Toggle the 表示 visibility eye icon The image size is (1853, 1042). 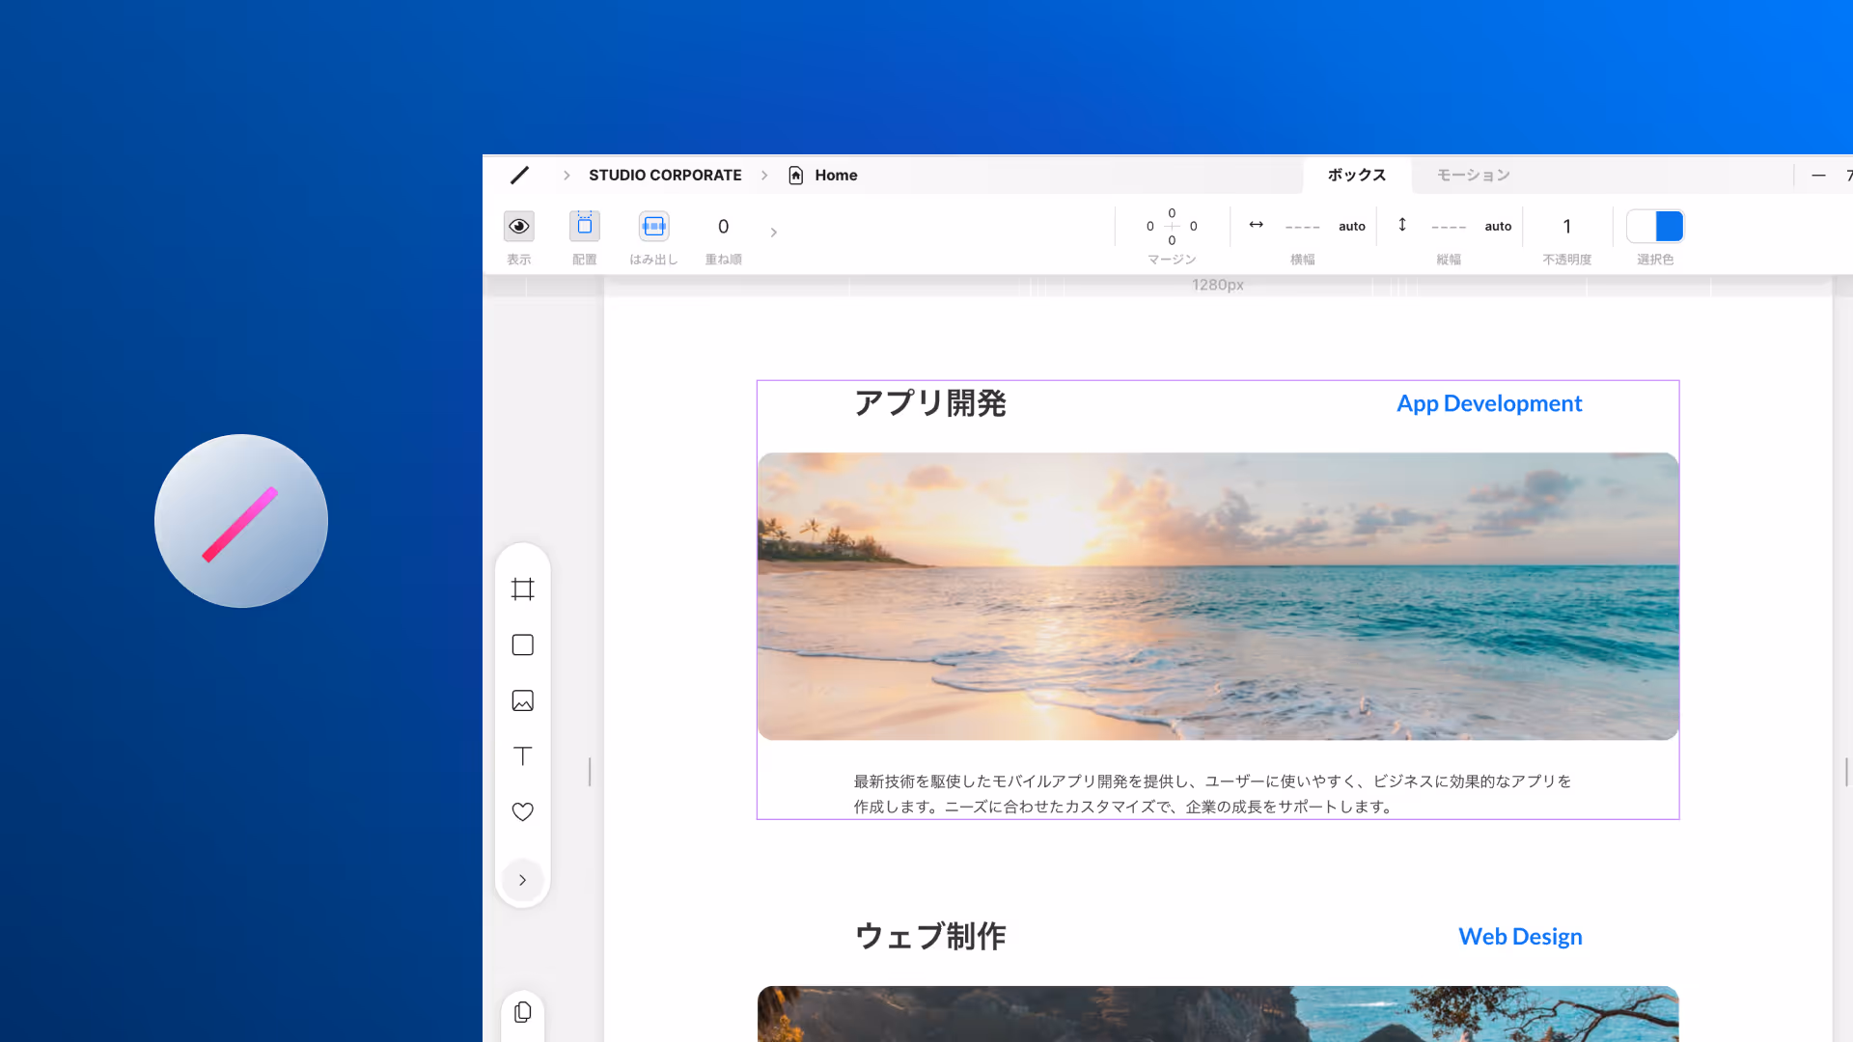click(518, 226)
